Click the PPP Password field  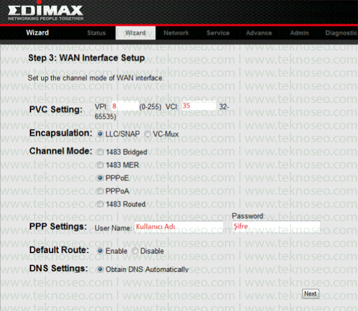276,226
